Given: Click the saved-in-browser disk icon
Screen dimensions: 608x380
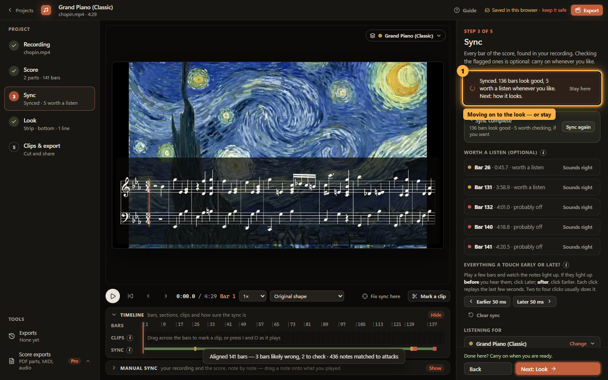Looking at the screenshot, I should (487, 10).
